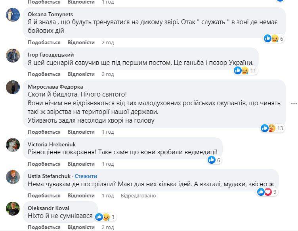The width and height of the screenshot is (298, 231).
Task: Reply to Мирослава Федорка's comment
Action: [x=81, y=132]
